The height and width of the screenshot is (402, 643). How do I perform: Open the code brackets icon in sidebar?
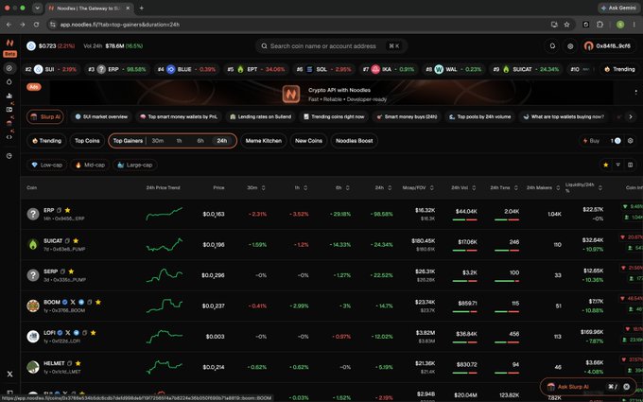(9, 137)
